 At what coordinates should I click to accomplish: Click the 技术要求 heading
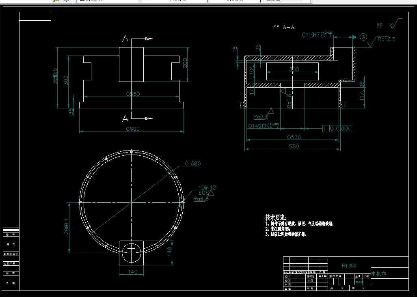click(276, 217)
